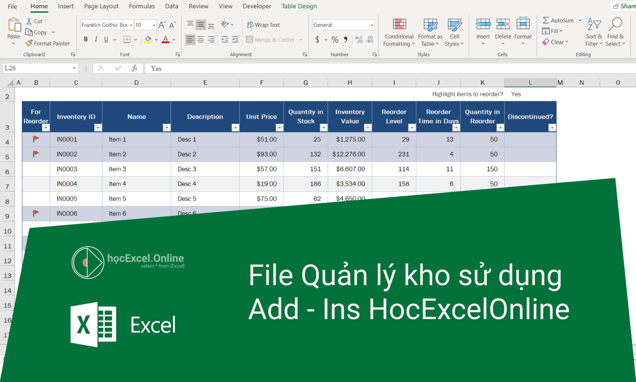Switch to the Formulas tab
Image resolution: width=636 pixels, height=382 pixels.
click(x=142, y=6)
